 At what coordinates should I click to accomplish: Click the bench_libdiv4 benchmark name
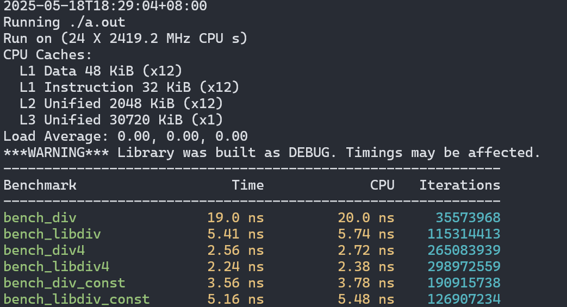56,267
